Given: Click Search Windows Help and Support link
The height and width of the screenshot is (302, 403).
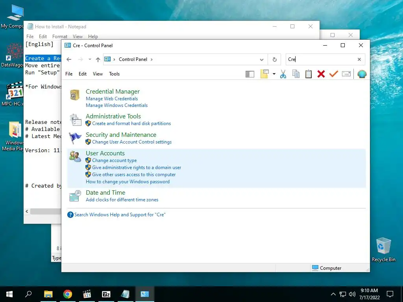Looking at the screenshot, I should coord(120,215).
